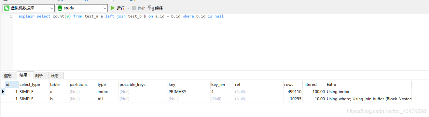Click the type column header
429x117 pixels.
pyautogui.click(x=107, y=84)
